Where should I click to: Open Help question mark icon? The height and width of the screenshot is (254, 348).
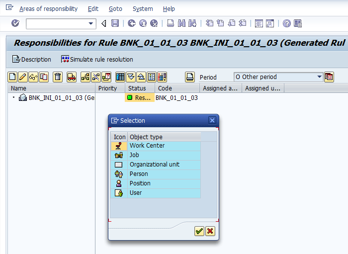287,23
